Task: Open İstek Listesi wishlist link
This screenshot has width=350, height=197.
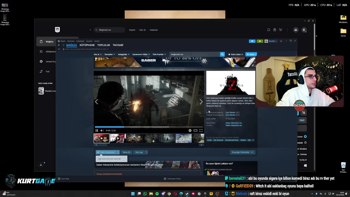Action: 235,54
